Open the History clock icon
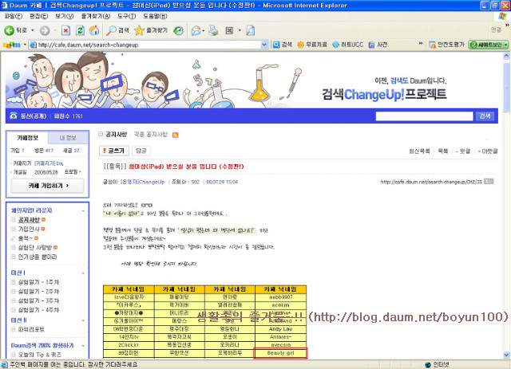Screen dimensions: 511x369 [178, 30]
